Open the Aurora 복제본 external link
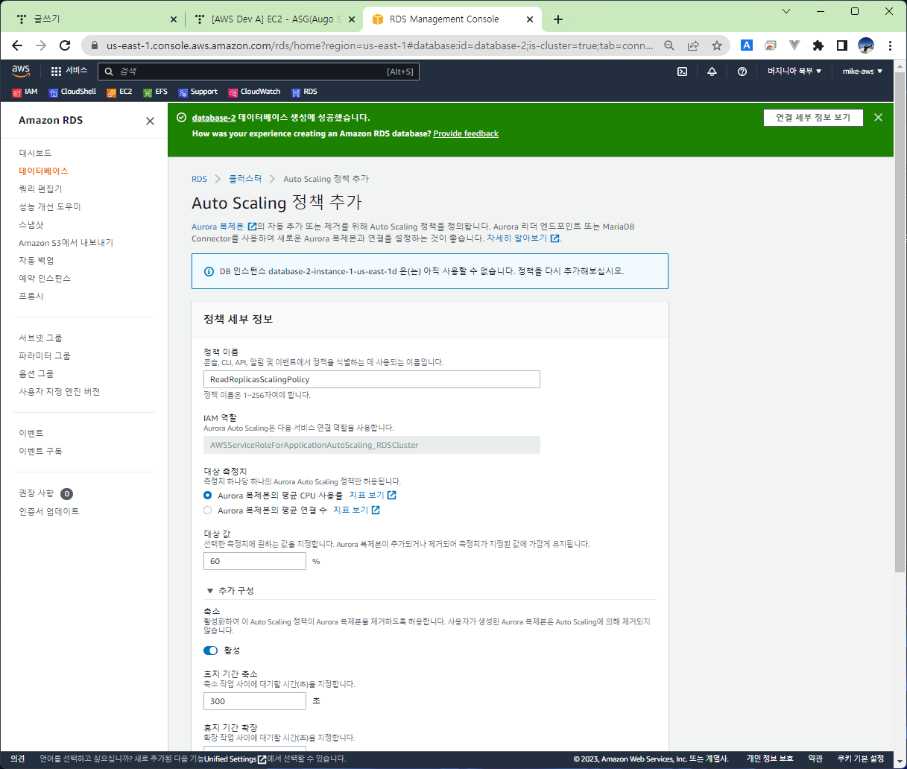907x769 pixels. click(x=224, y=227)
